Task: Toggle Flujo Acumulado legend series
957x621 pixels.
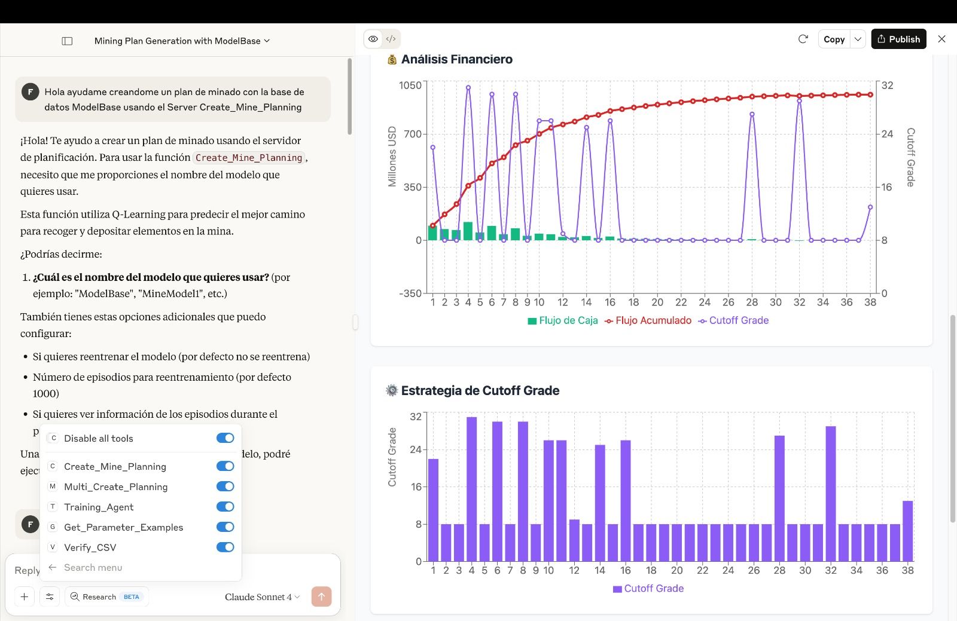Action: coord(648,320)
